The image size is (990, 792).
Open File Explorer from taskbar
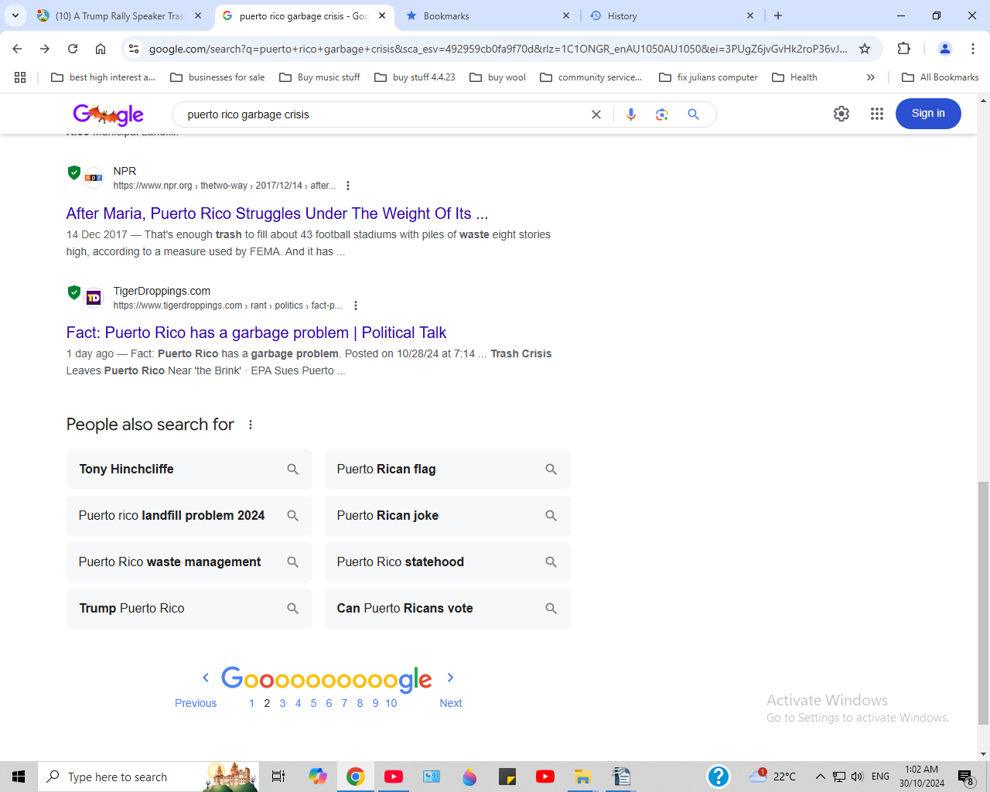pos(582,777)
